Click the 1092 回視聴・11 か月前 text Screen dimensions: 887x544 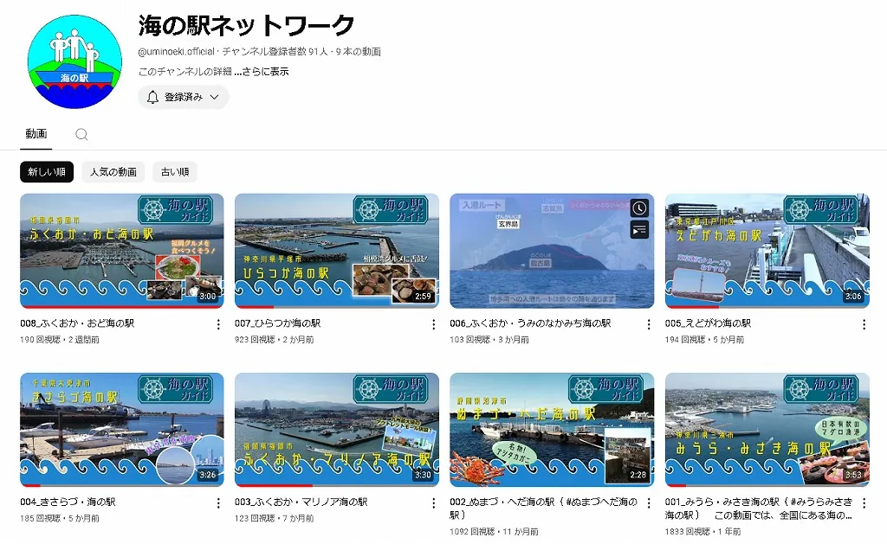click(x=494, y=532)
